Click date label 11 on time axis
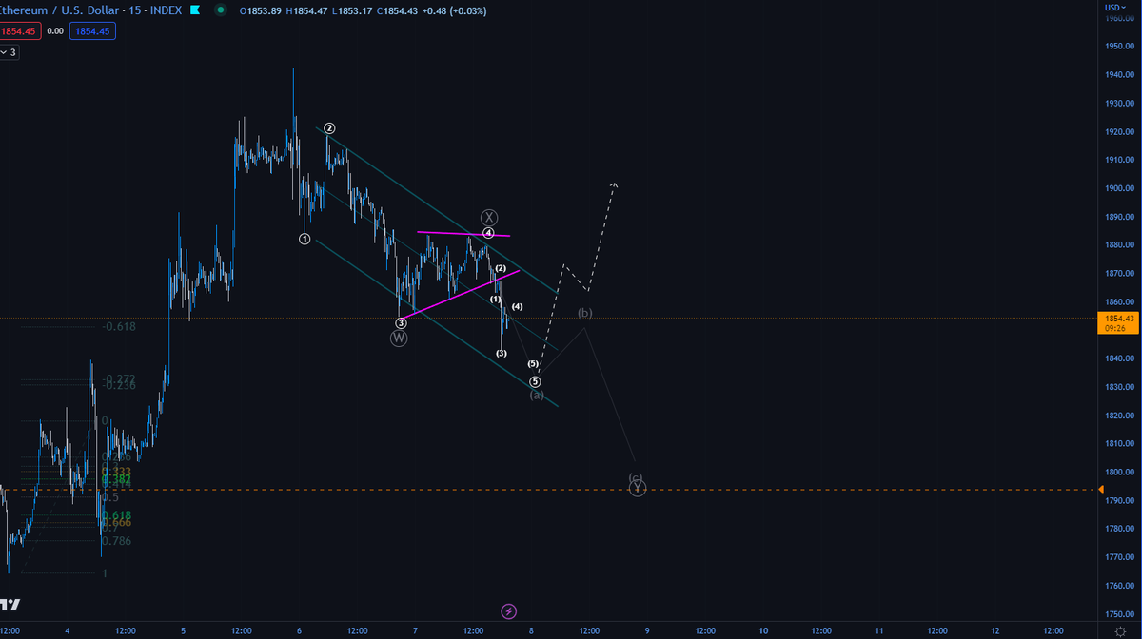 coord(879,629)
